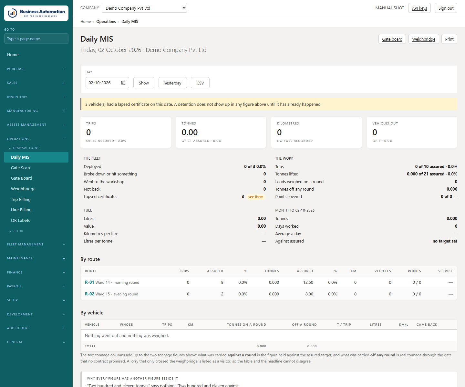Expand the Finance sidebar section
This screenshot has width=465, height=387.
(36, 273)
